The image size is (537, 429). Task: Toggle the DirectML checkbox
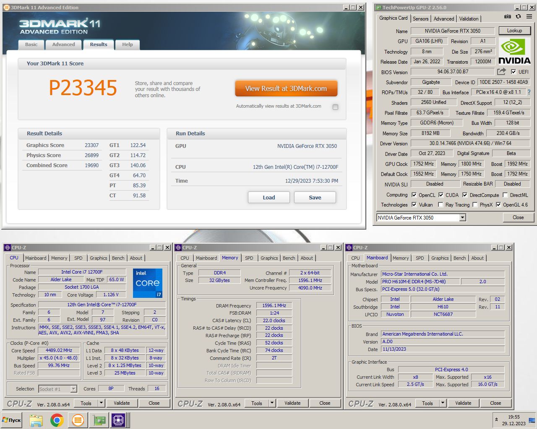point(506,195)
